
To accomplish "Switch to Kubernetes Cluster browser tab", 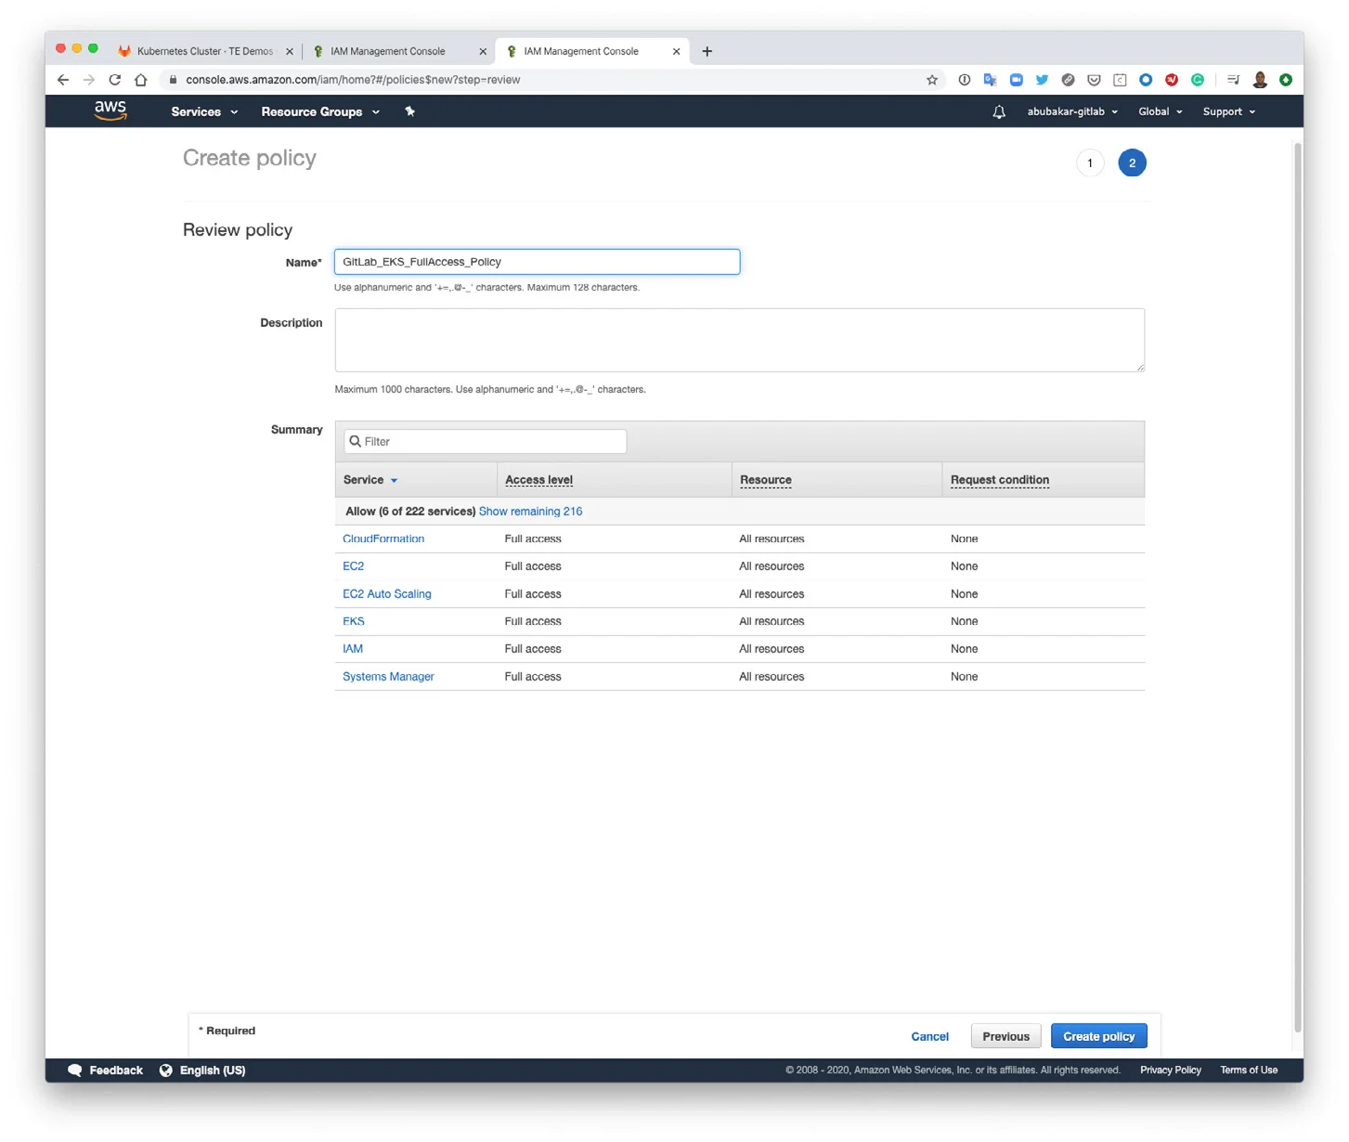I will 204,52.
